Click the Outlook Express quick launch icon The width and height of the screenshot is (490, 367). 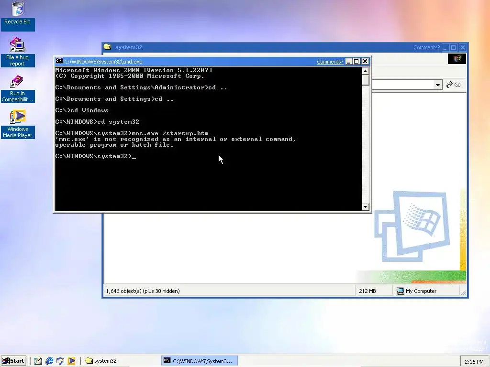tap(60, 361)
